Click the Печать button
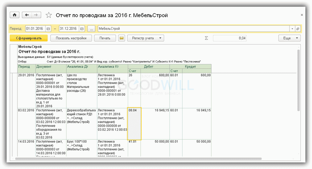Image resolution: width=312 pixels, height=169 pixels. click(x=105, y=38)
